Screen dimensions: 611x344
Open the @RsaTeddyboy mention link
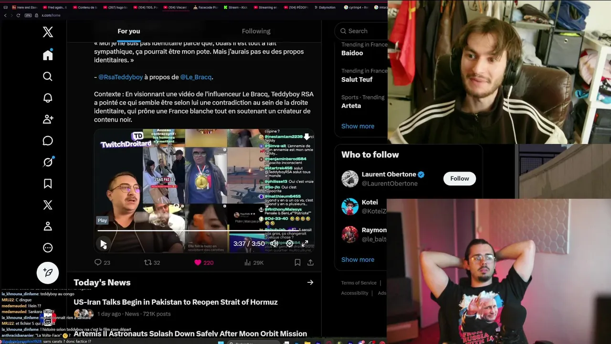[x=120, y=77]
